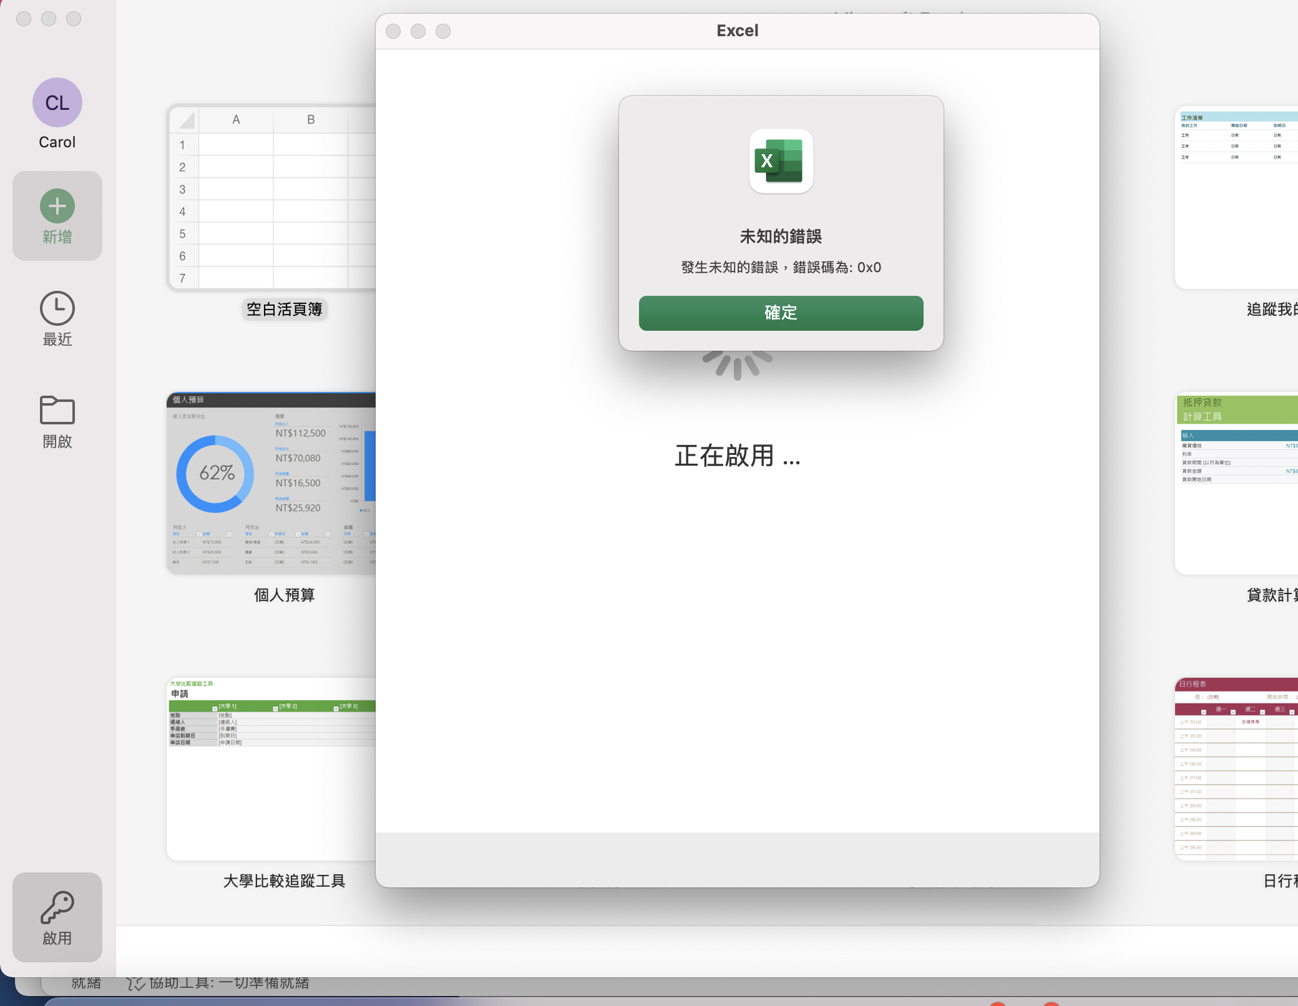The image size is (1298, 1006).
Task: Click the 大學比較追蹤工具 label
Action: (x=285, y=881)
